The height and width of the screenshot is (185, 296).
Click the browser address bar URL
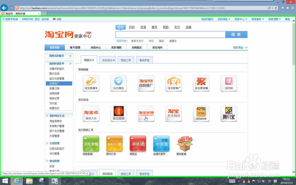(x=122, y=8)
